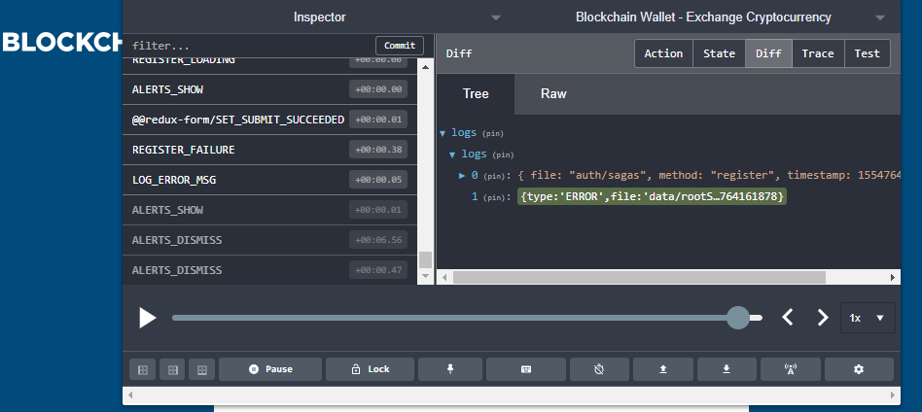922x412 pixels.
Task: Pin the nested logs node
Action: pos(503,155)
